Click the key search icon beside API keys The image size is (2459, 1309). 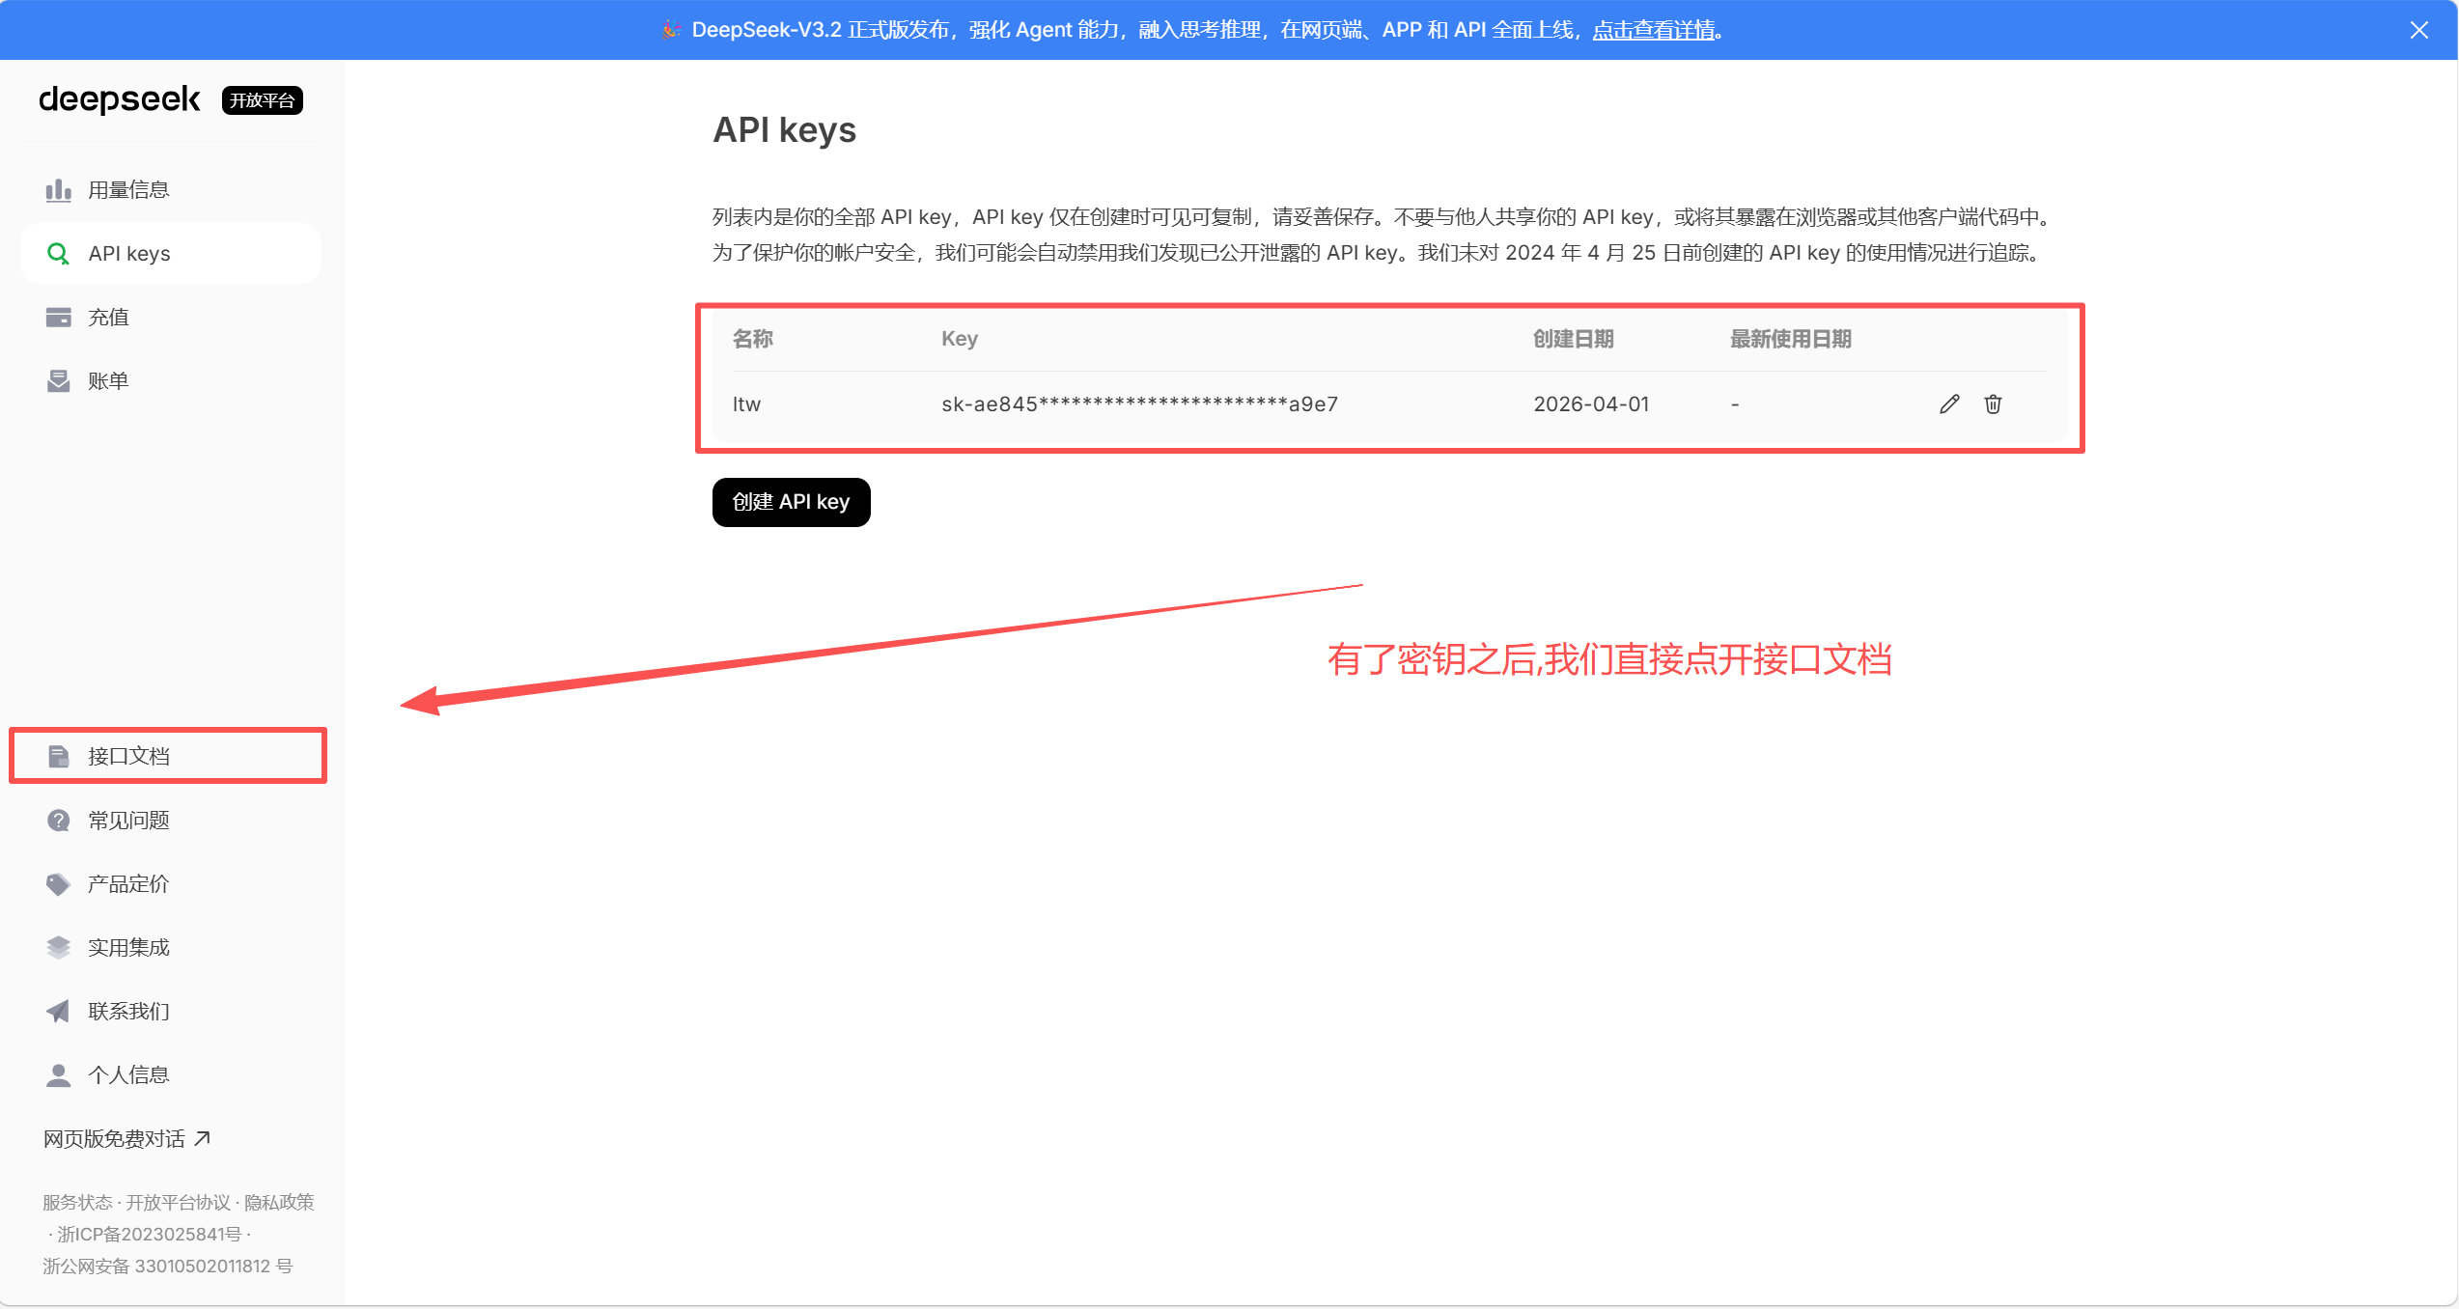[58, 254]
